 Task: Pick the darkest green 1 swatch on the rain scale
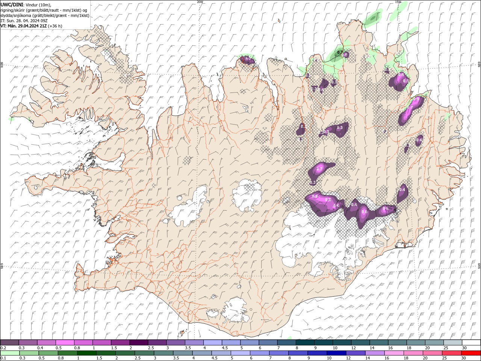point(87,353)
